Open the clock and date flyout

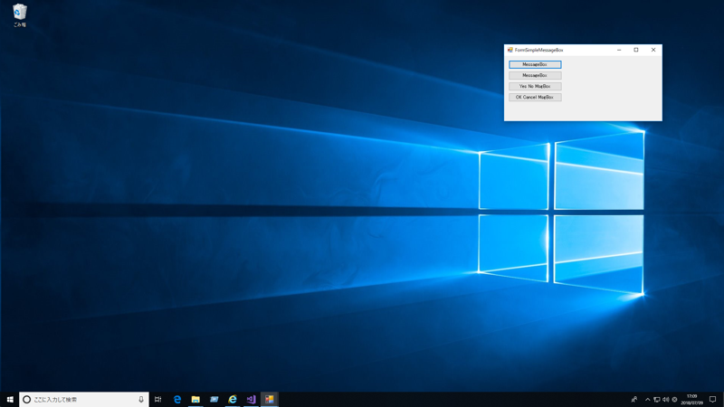691,399
